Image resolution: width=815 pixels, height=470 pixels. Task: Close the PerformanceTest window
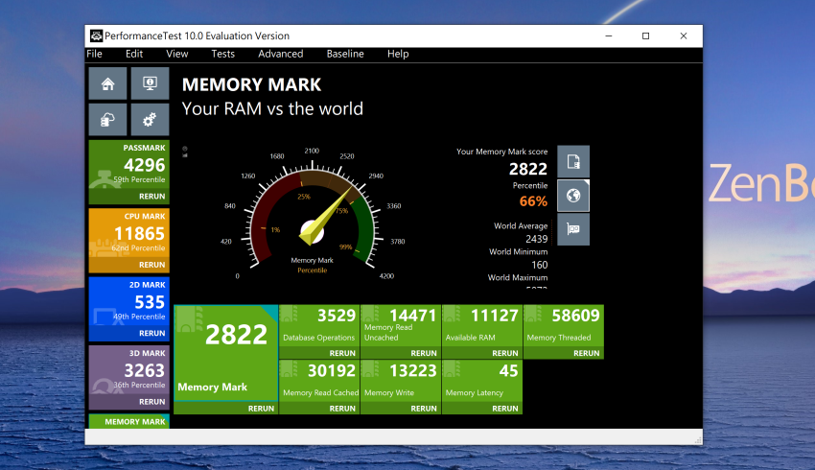(x=684, y=35)
